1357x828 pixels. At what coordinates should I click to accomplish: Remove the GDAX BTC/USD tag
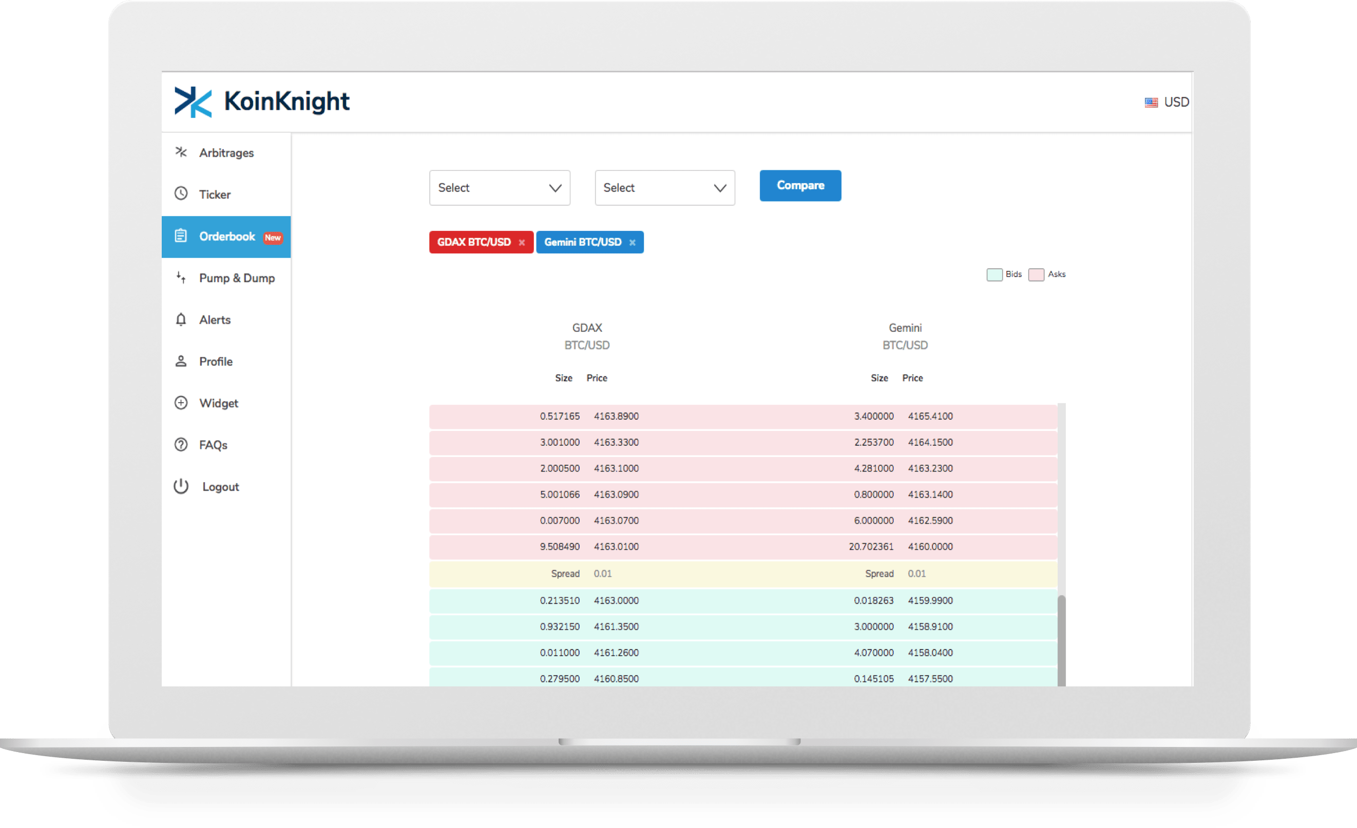[522, 243]
